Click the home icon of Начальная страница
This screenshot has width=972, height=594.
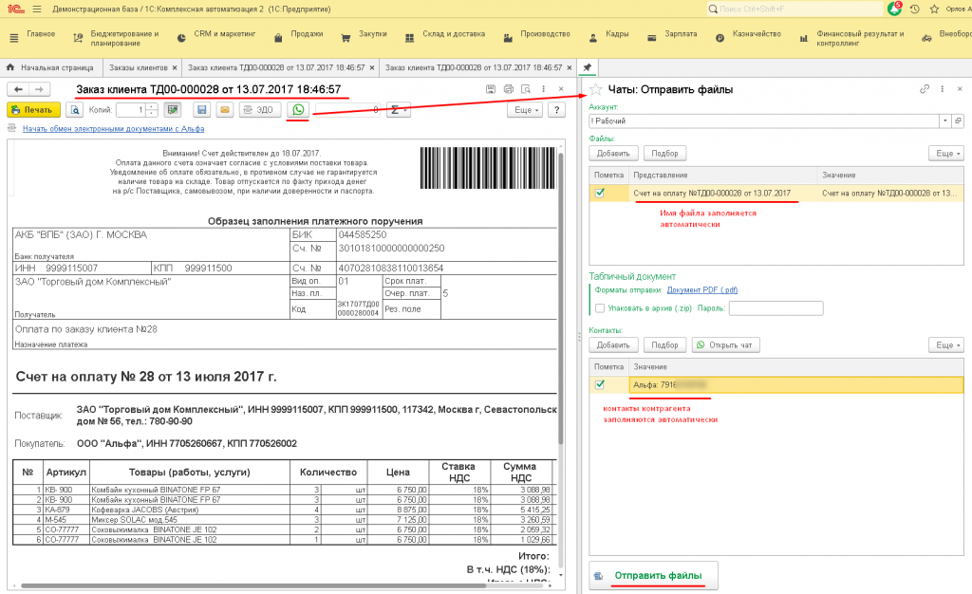[x=9, y=67]
